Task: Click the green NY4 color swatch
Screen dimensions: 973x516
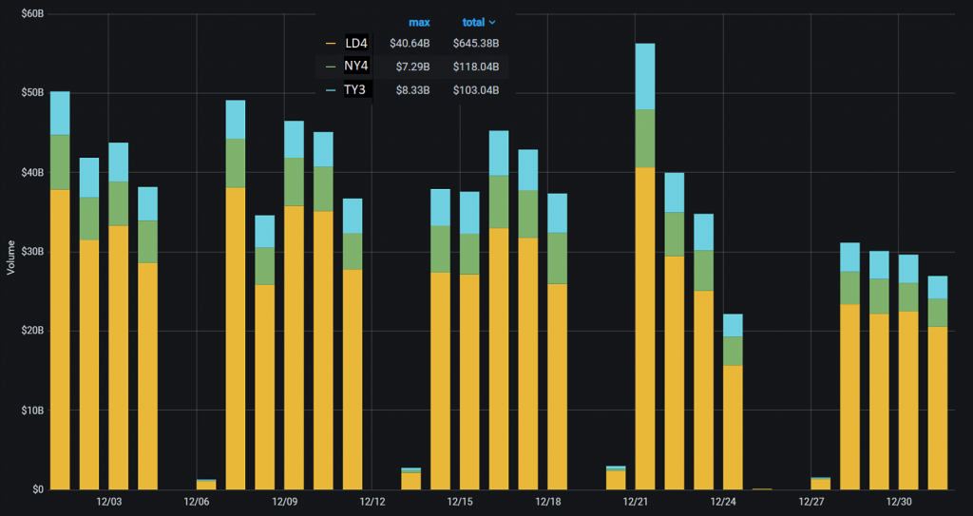Action: click(x=331, y=67)
